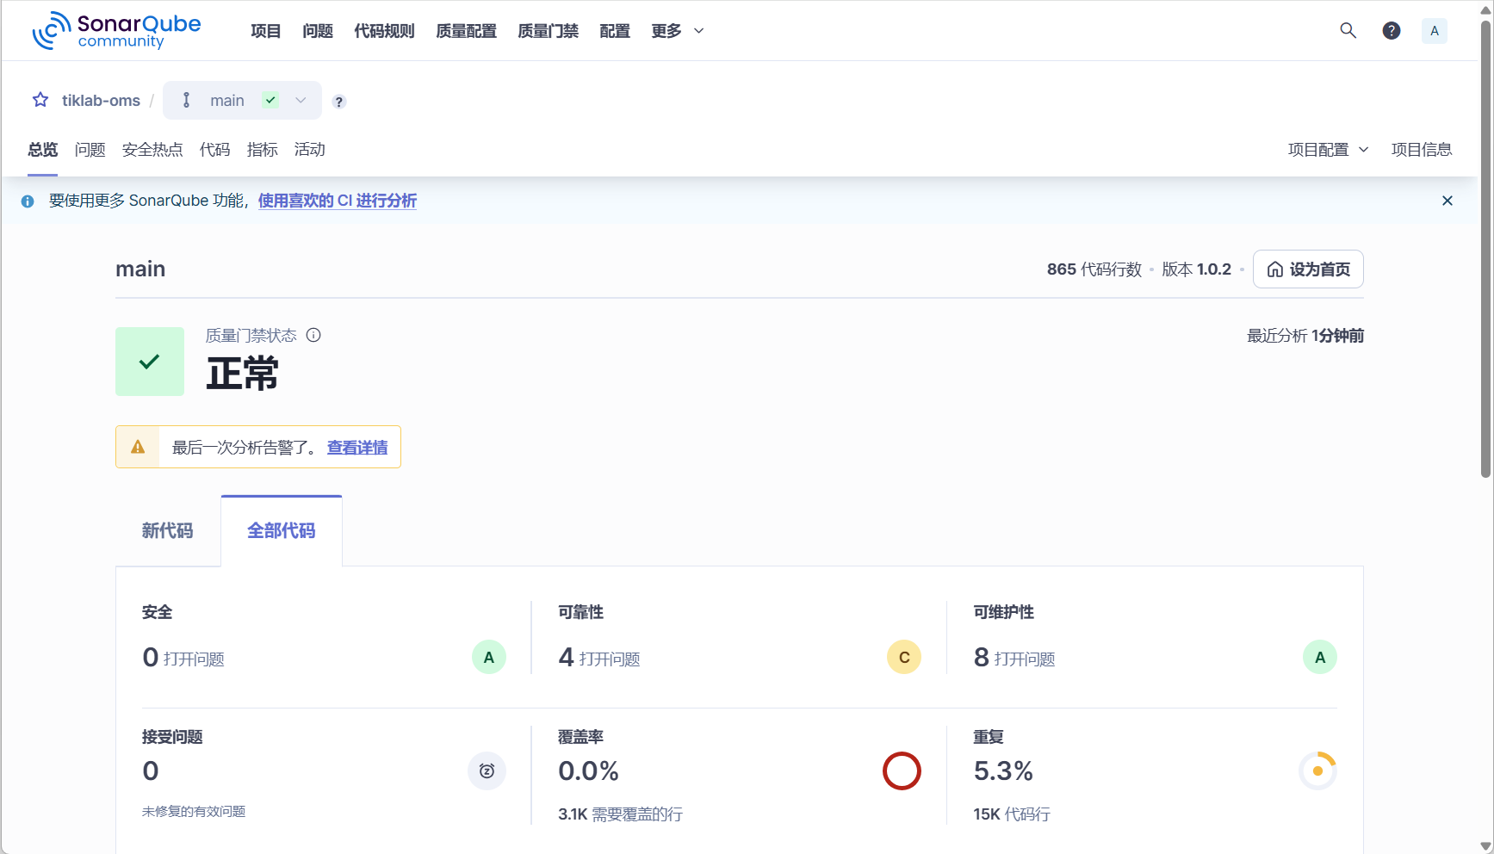Click the info icon beside 质量门禁状态
The image size is (1494, 854).
pos(313,335)
